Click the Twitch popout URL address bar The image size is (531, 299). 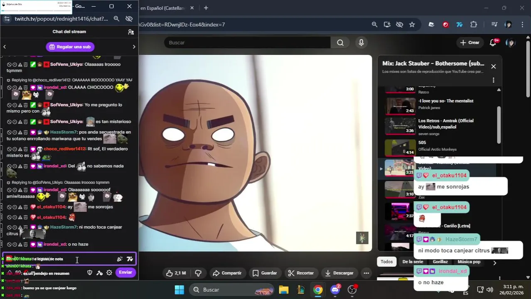[x=61, y=19]
